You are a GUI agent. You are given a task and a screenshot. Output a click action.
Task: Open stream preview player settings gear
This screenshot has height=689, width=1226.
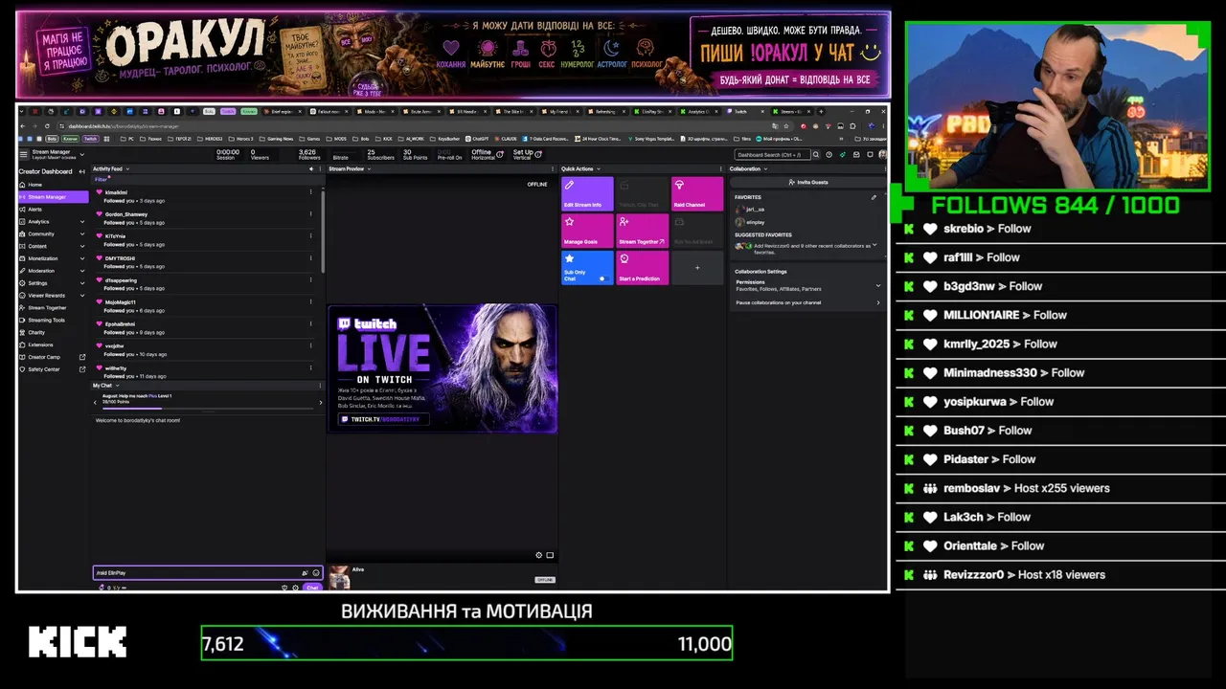pos(539,555)
